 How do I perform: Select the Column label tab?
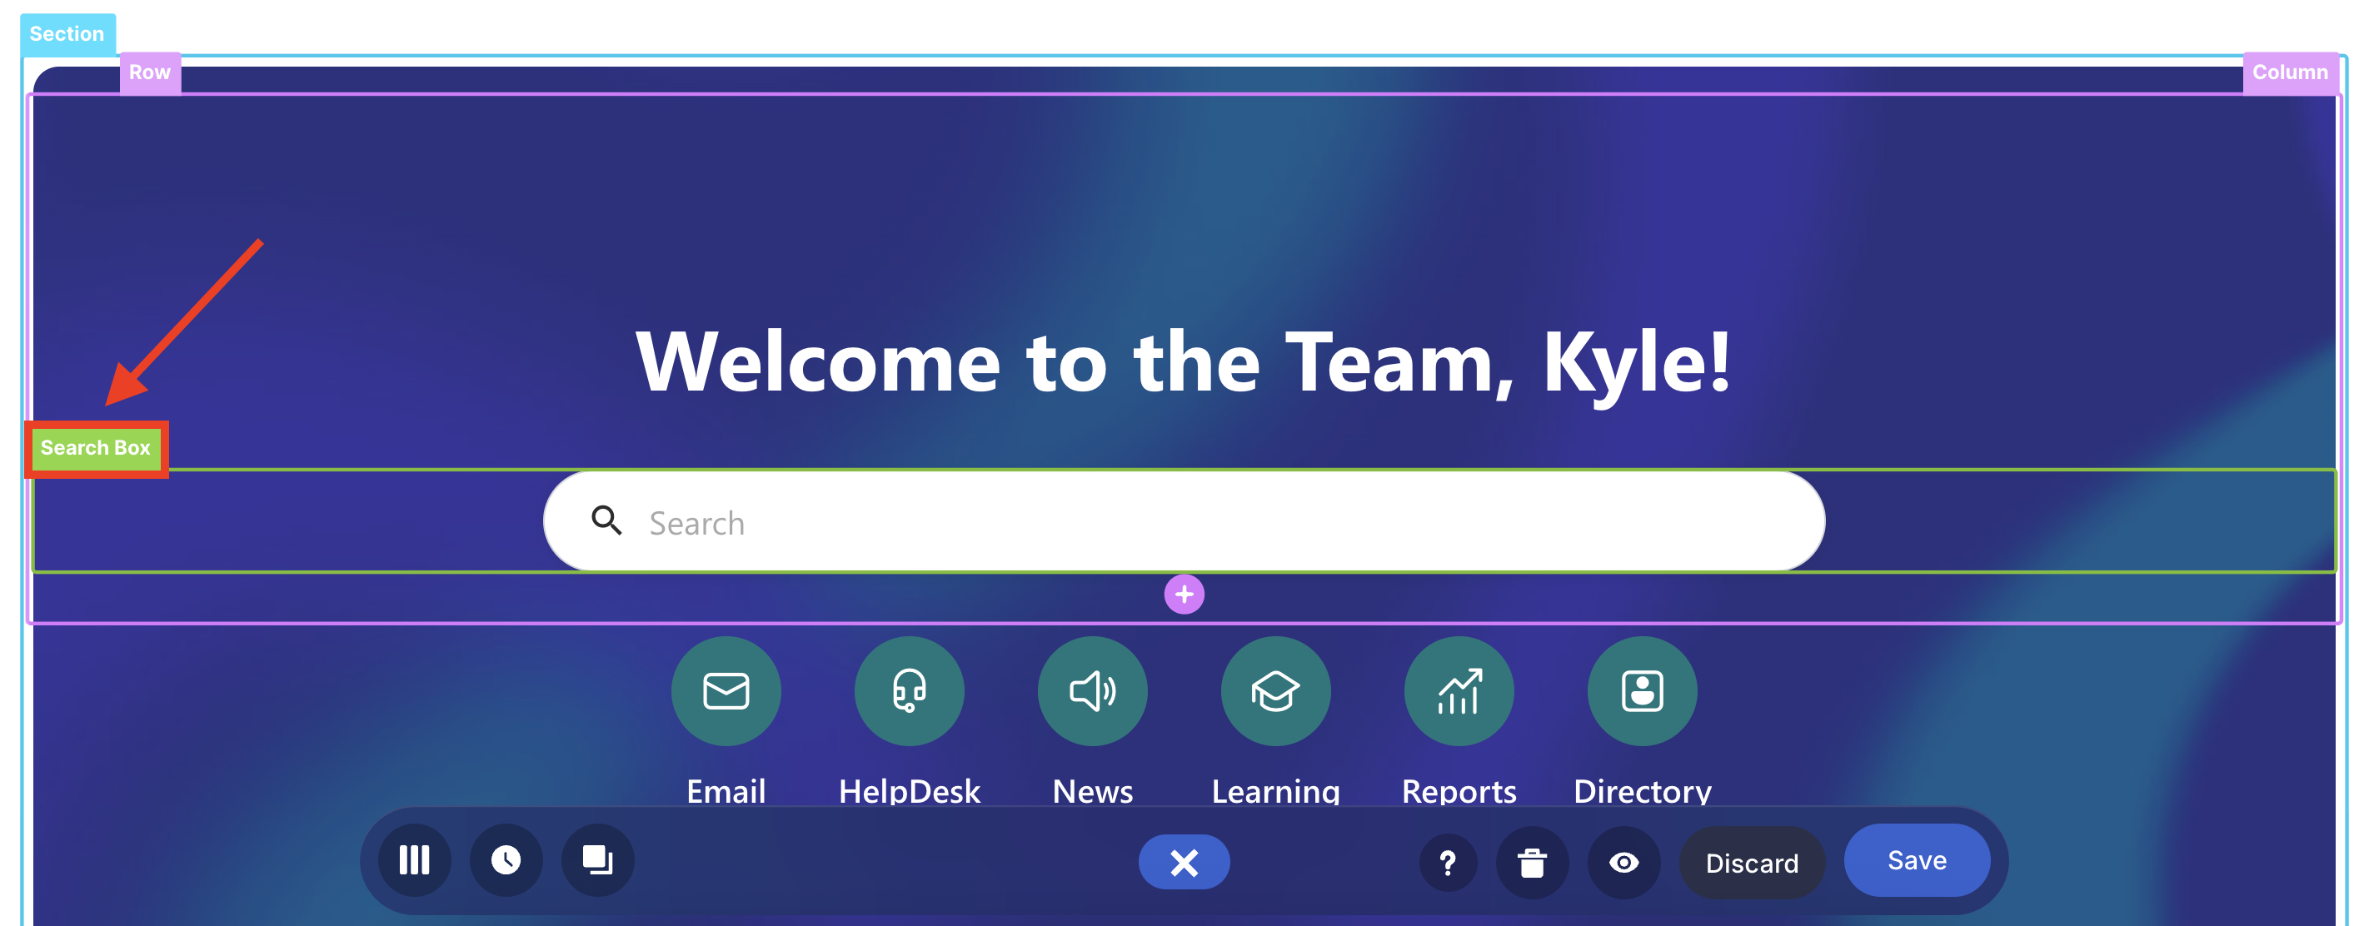2289,72
